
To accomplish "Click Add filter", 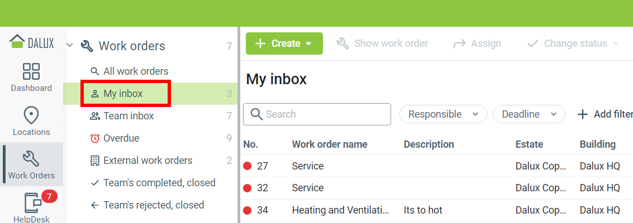I will tap(605, 114).
